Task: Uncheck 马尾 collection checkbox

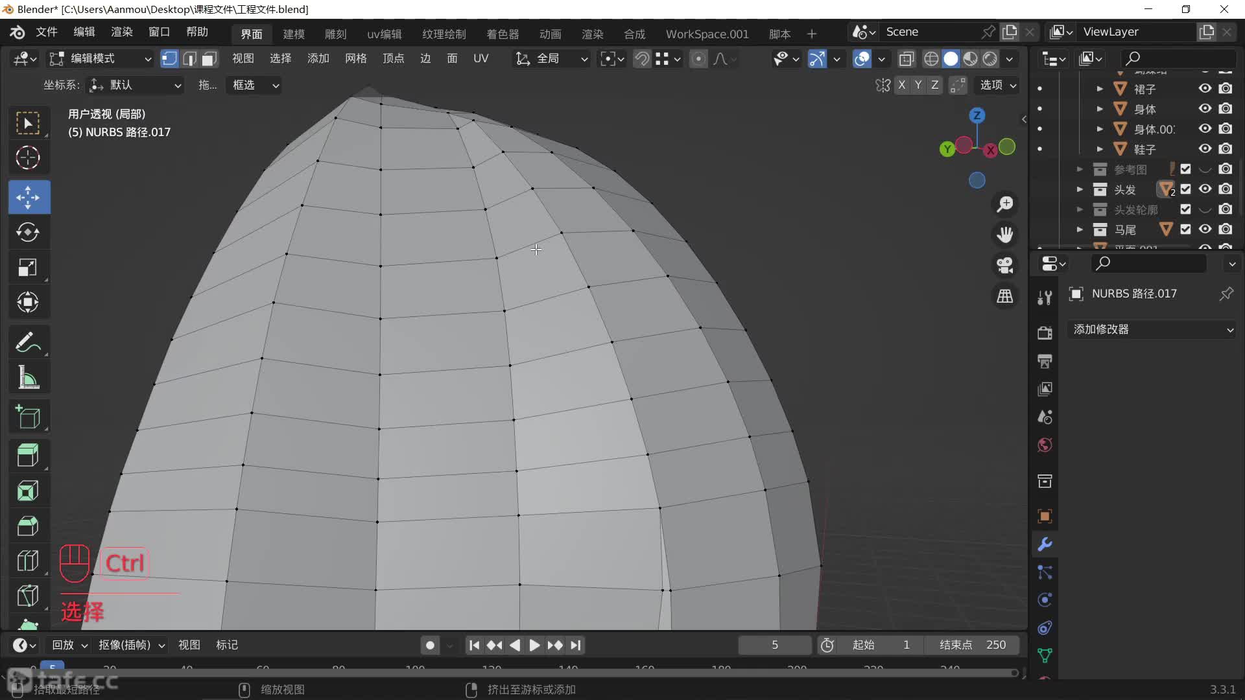Action: point(1185,229)
